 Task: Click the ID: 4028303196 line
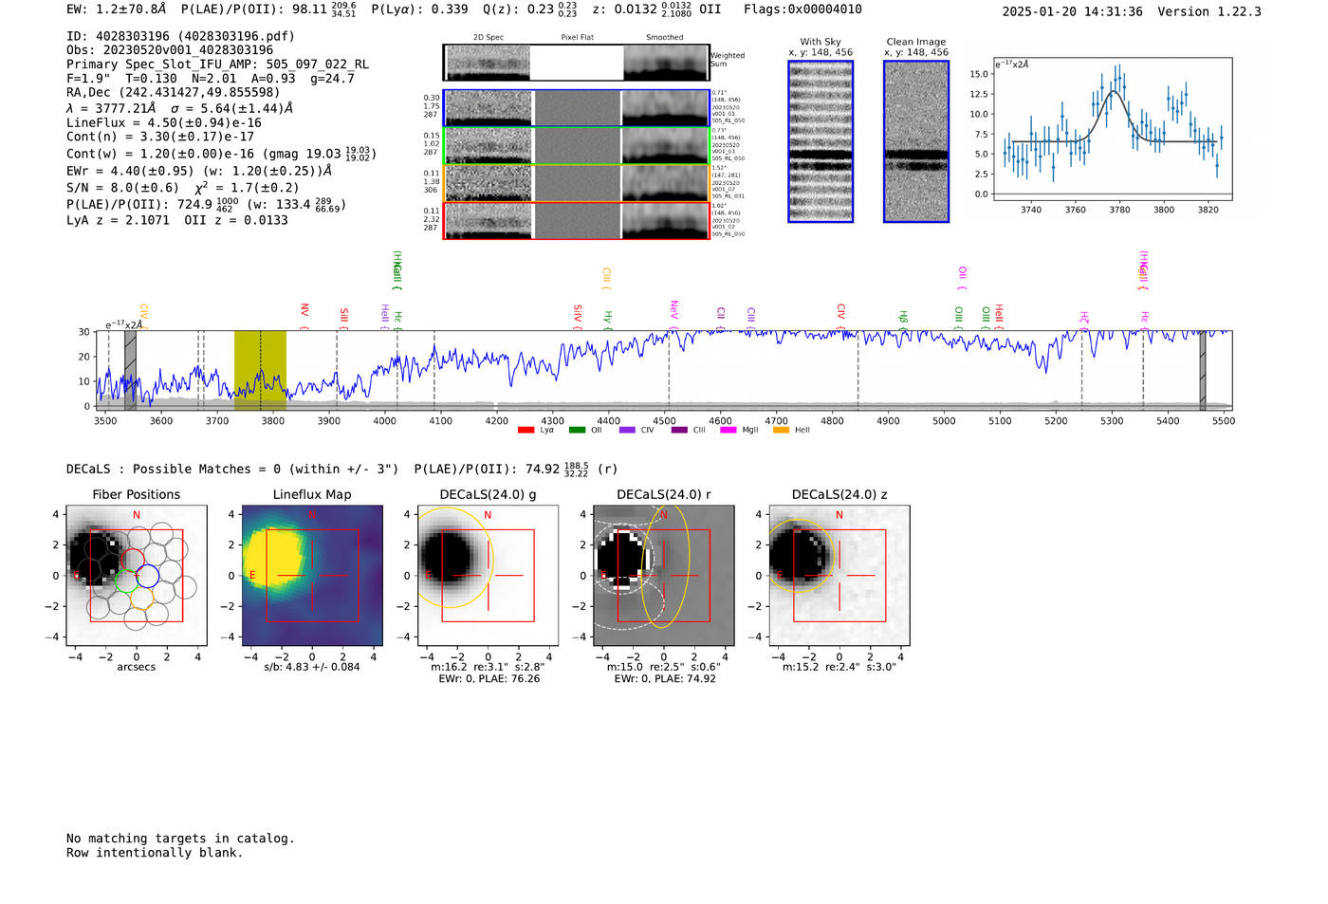(180, 36)
